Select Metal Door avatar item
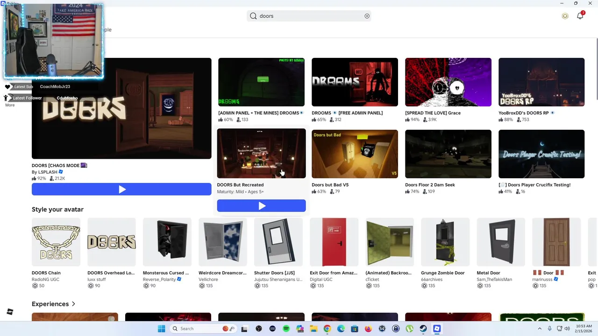This screenshot has height=336, width=598. (501, 242)
